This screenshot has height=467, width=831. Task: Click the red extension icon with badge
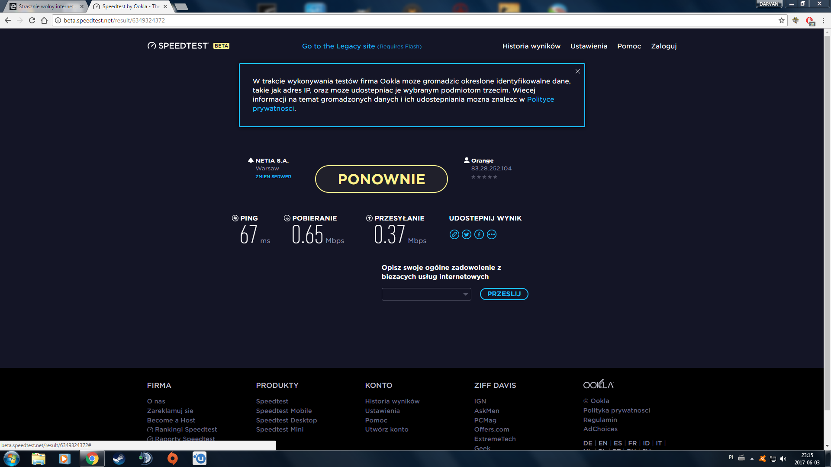point(810,21)
